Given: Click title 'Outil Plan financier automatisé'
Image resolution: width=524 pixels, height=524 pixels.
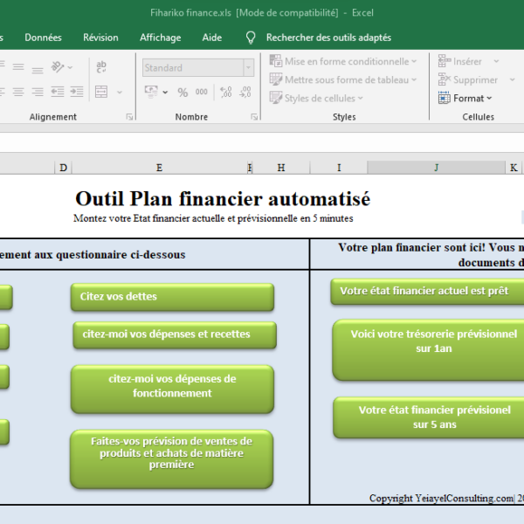Looking at the screenshot, I should coord(223,198).
